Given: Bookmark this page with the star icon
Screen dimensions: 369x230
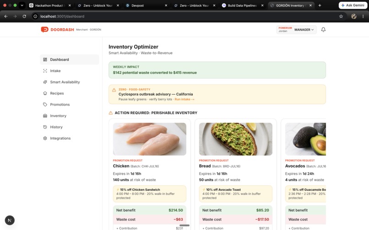Looking at the screenshot, I should coord(341,16).
